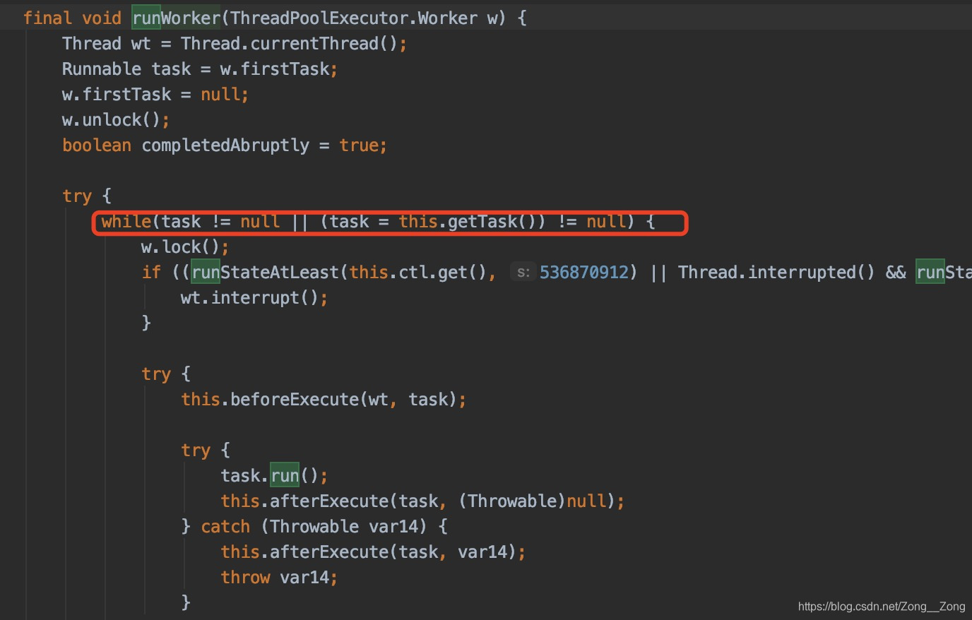This screenshot has width=972, height=620.
Task: Click the 'true' literal after completedAbruptly
Action: point(359,145)
